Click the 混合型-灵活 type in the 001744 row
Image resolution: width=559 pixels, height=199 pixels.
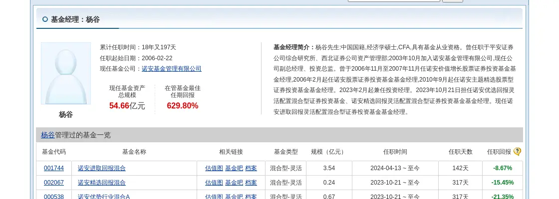point(285,168)
